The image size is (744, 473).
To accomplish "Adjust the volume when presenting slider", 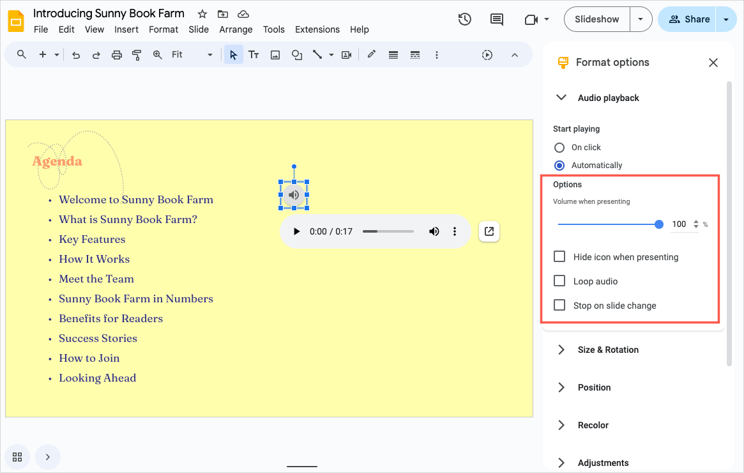I will 611,224.
